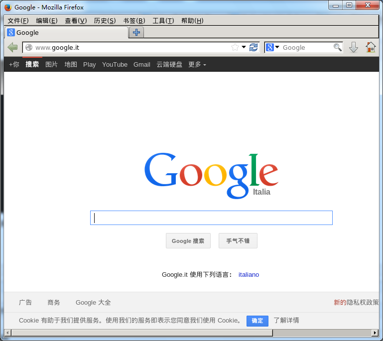Accept cookies with the 确定 button
The width and height of the screenshot is (383, 341).
tap(257, 321)
